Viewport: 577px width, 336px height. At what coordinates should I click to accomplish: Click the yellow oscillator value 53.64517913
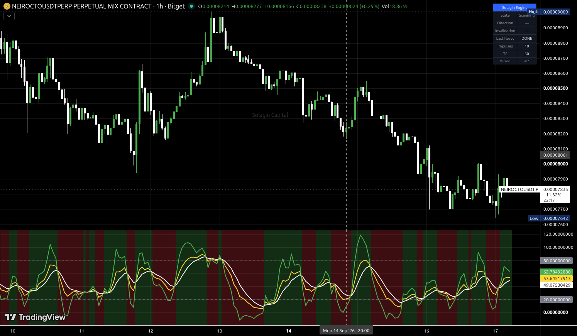557,279
